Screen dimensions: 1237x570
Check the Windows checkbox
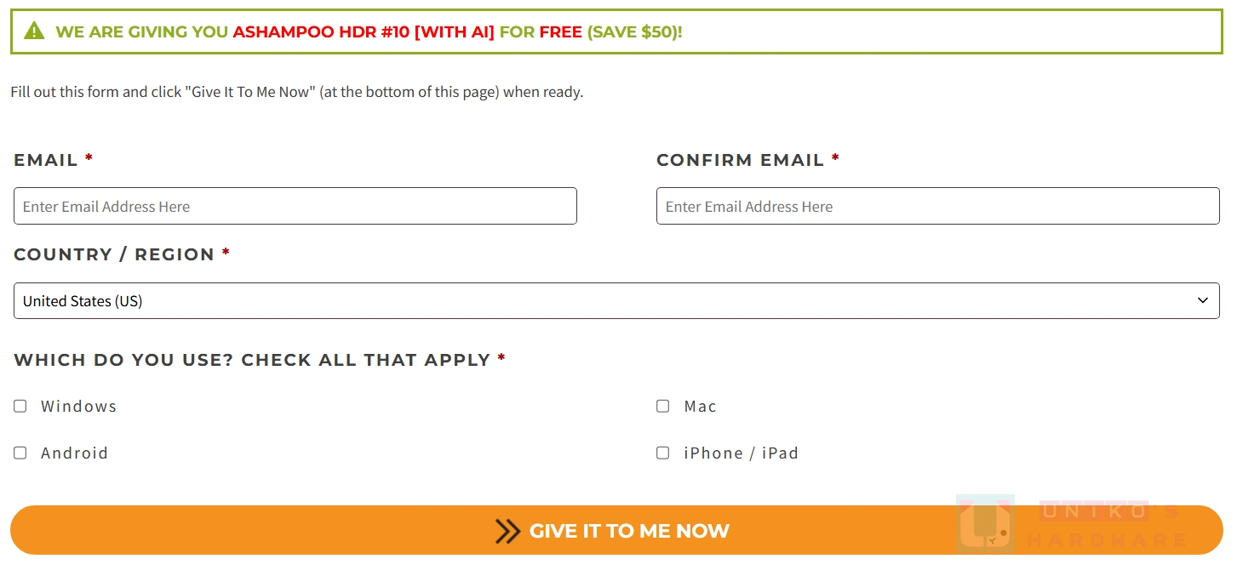pos(20,407)
